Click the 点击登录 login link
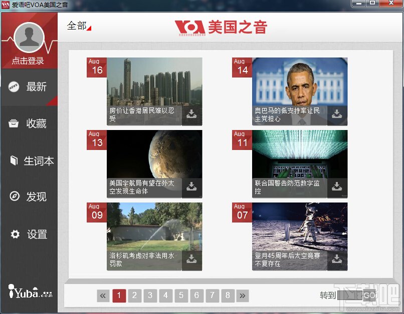The image size is (404, 314). (28, 61)
